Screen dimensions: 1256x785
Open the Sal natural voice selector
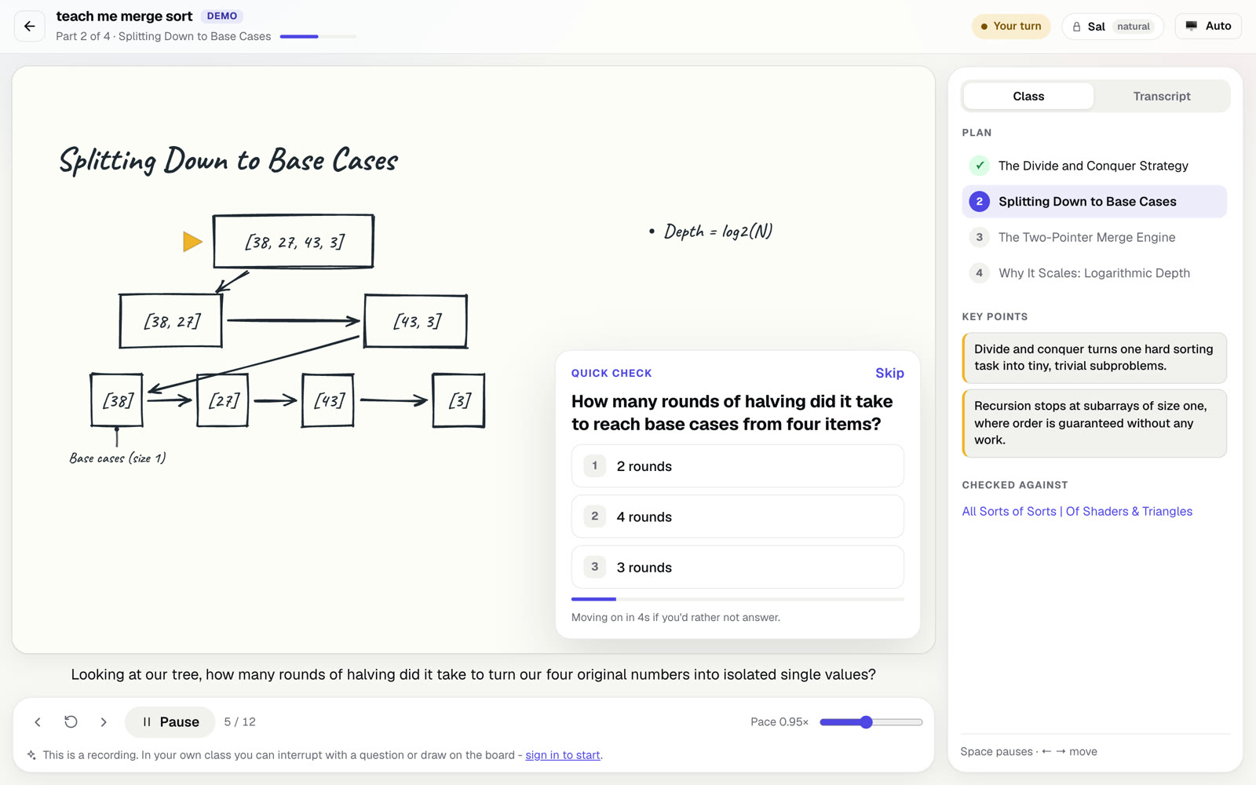(x=1112, y=26)
